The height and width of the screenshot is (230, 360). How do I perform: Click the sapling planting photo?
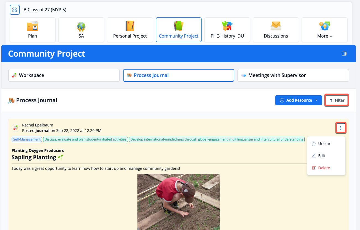pos(178,202)
